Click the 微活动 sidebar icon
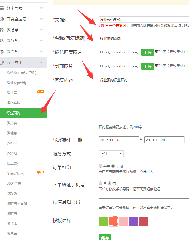This screenshot has height=240, width=189. click(x=2, y=52)
